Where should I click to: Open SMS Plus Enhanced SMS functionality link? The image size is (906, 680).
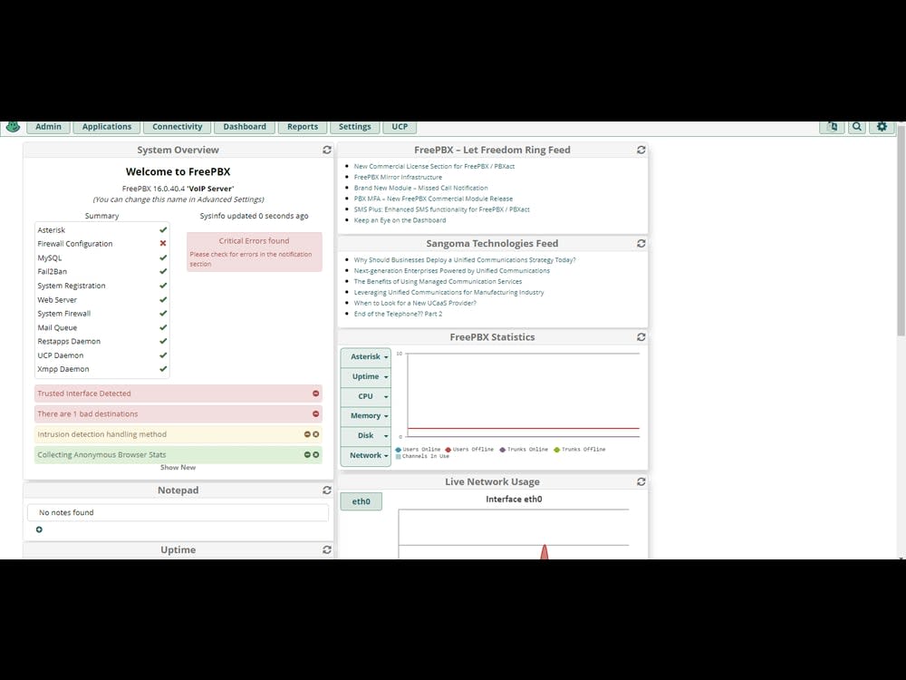coord(441,209)
